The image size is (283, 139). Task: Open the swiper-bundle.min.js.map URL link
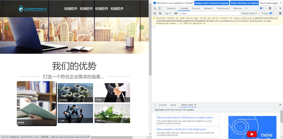pyautogui.click(x=217, y=19)
